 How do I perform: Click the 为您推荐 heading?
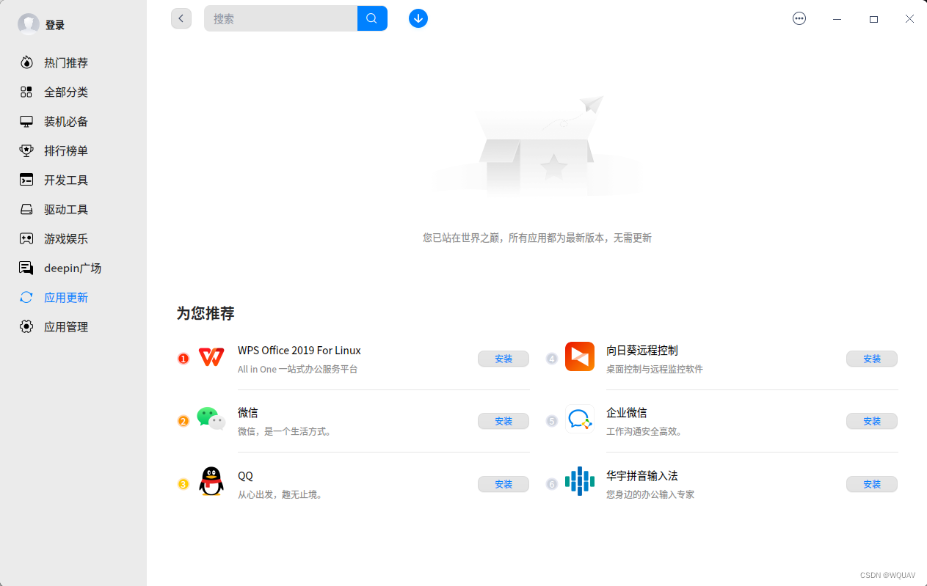(x=206, y=313)
